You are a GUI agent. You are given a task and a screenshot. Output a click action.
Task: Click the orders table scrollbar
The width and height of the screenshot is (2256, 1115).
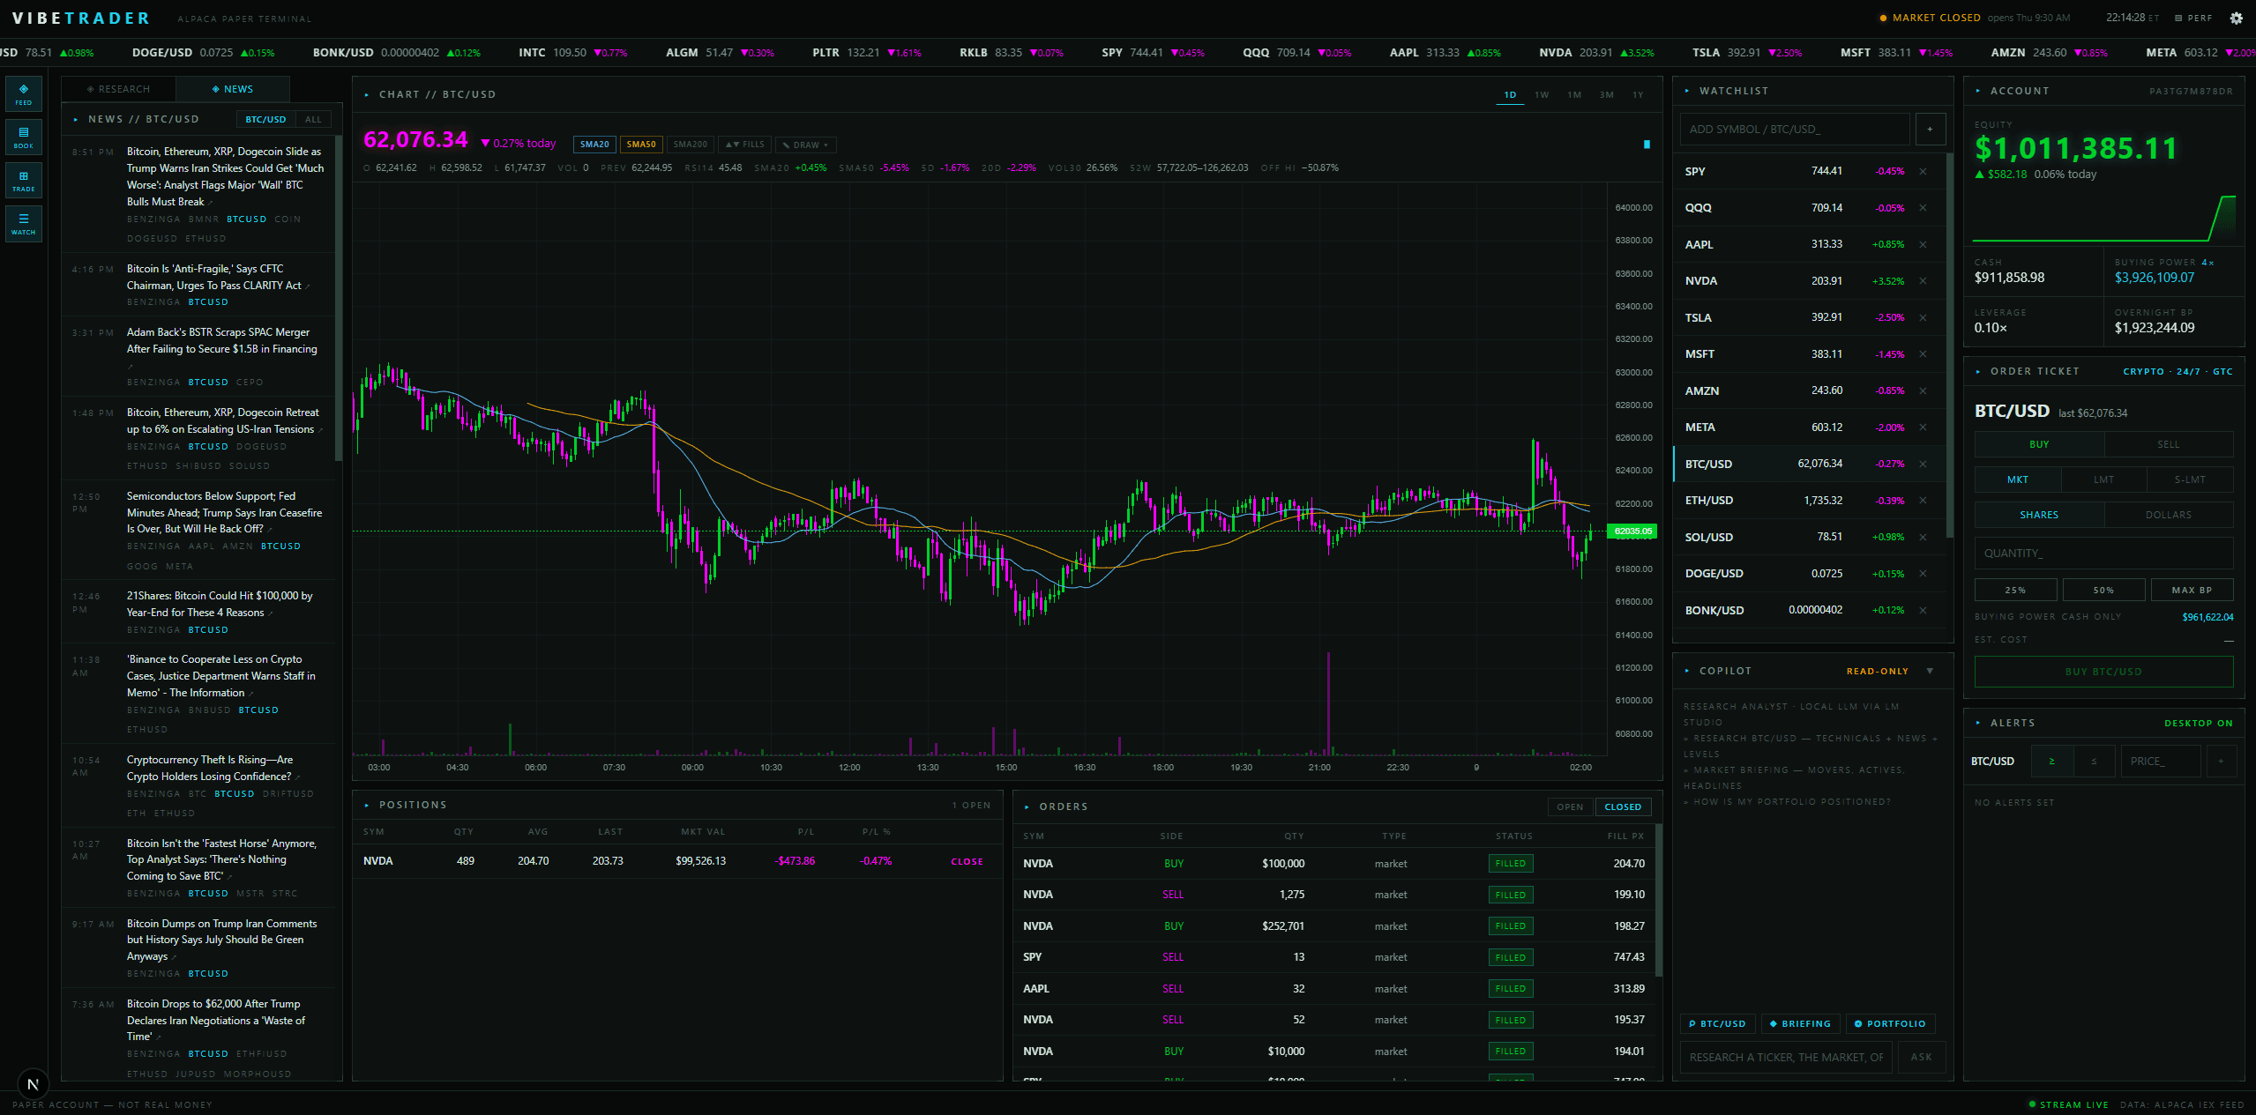(x=1659, y=899)
